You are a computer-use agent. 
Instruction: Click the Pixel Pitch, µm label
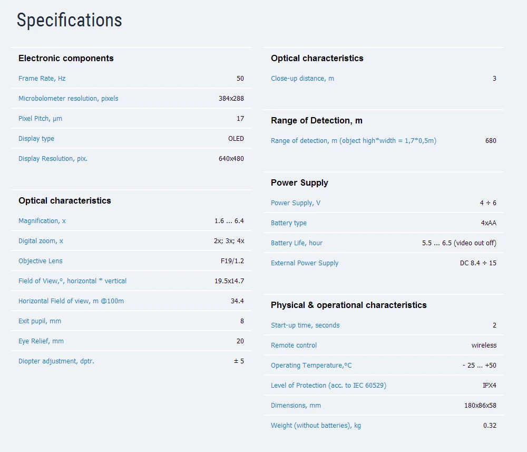[x=41, y=118]
